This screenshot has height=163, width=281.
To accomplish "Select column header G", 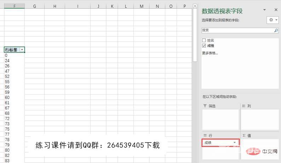I will [34, 6].
